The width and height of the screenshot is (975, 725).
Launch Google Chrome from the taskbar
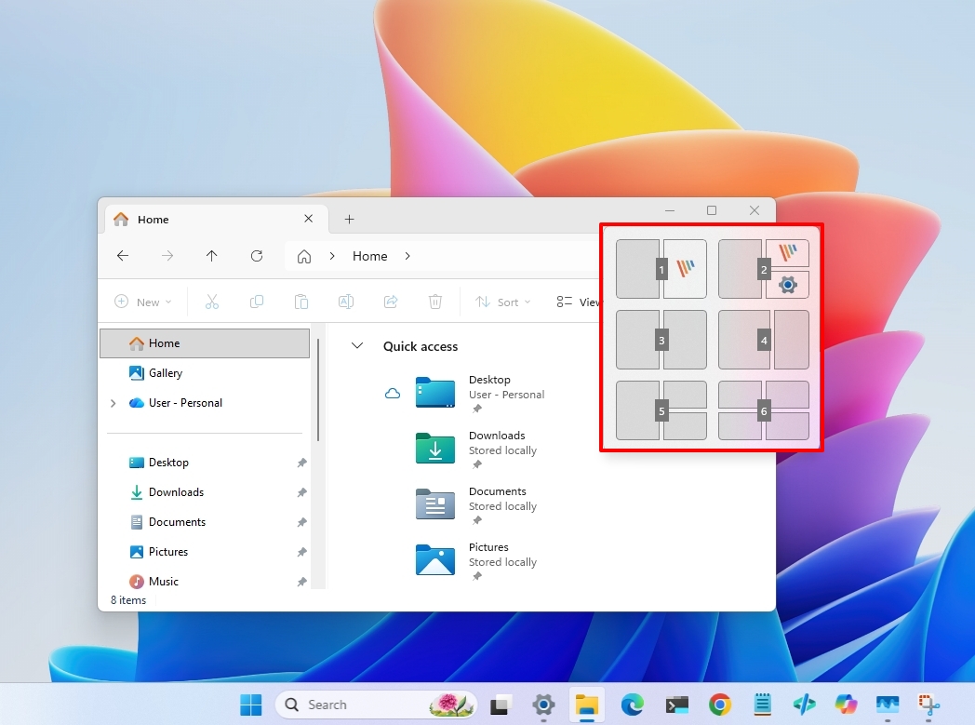719,705
